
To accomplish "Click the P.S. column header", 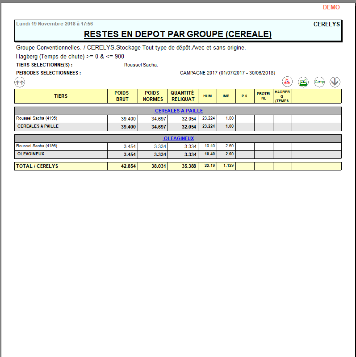I will [x=245, y=96].
